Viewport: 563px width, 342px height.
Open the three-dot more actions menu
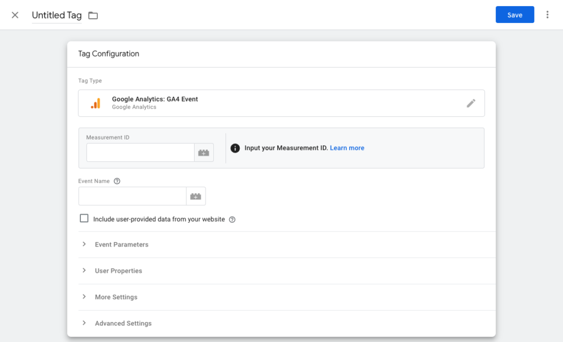click(x=547, y=15)
